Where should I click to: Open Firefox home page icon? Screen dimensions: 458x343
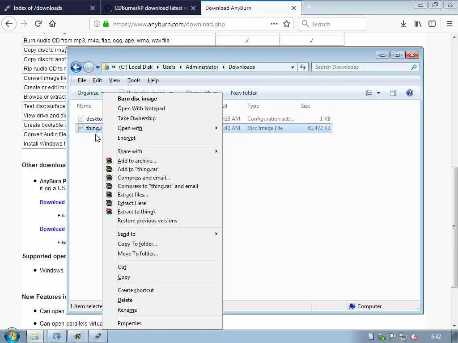pyautogui.click(x=52, y=24)
